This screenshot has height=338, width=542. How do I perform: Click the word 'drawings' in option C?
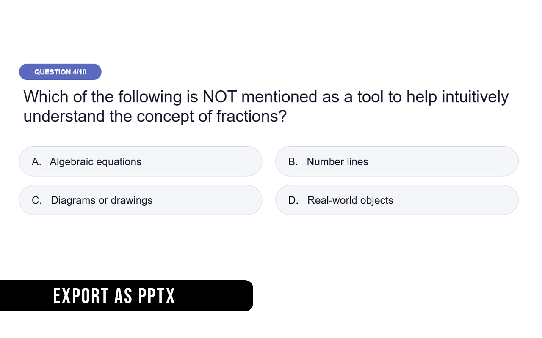132,200
